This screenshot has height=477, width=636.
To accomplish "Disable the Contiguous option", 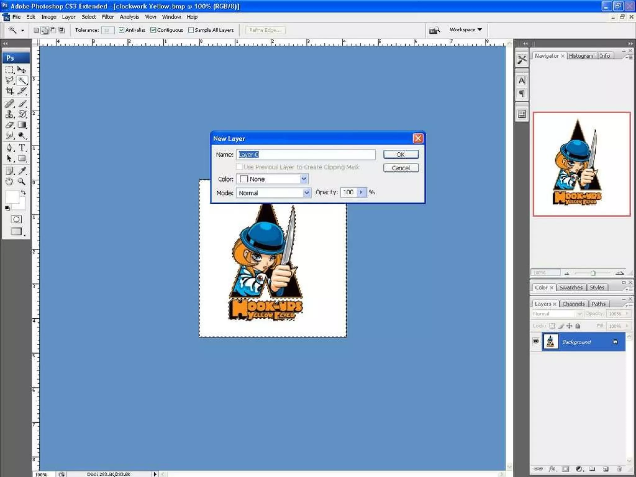I will pyautogui.click(x=153, y=30).
